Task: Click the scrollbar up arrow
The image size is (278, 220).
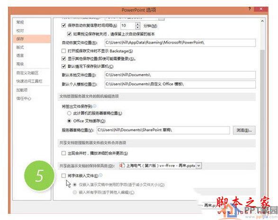Action: point(262,21)
